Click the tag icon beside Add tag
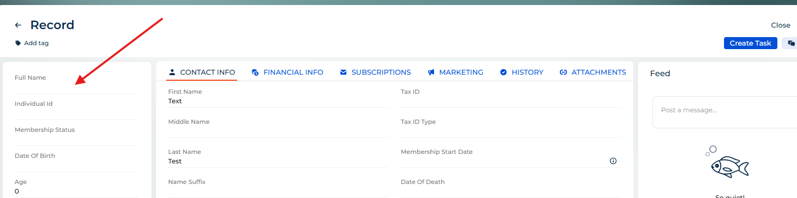 click(18, 43)
